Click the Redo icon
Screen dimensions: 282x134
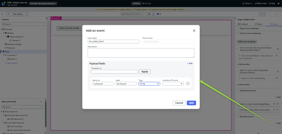coord(269,14)
